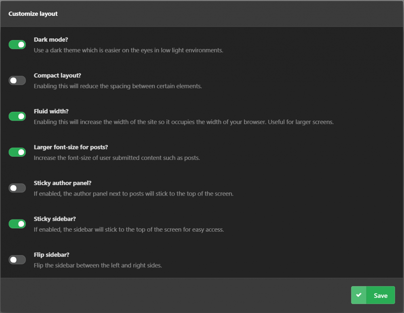Click the description about browser width
The image size is (404, 313).
click(184, 122)
